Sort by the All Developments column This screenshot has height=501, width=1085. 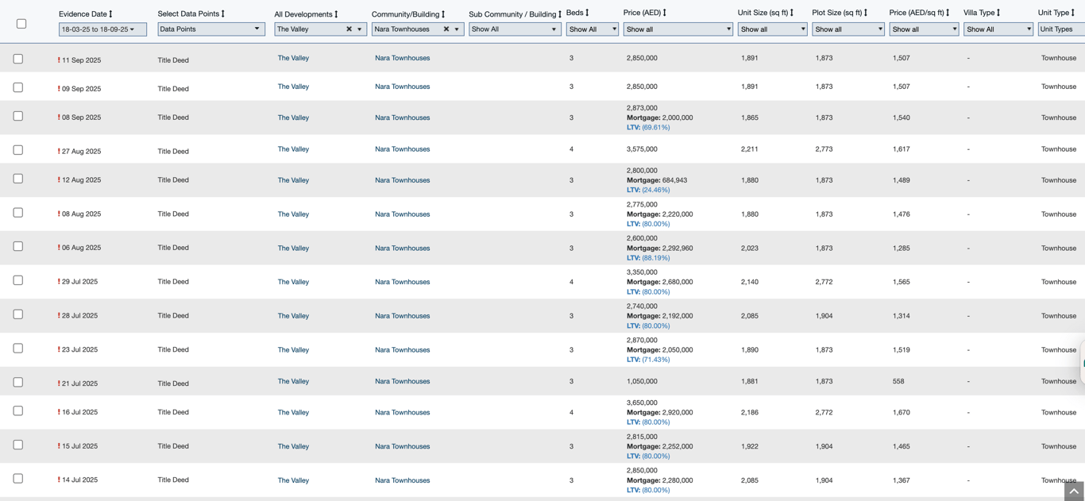(x=336, y=14)
